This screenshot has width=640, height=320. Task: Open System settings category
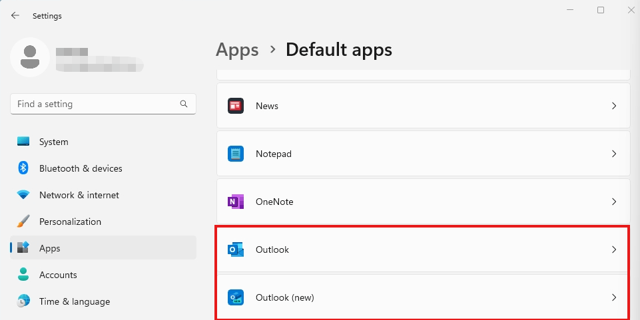click(x=103, y=142)
